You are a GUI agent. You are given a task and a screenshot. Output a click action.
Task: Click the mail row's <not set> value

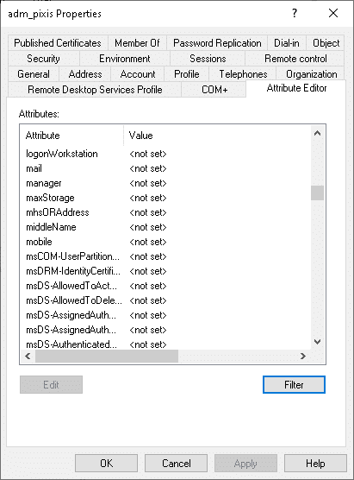tap(148, 168)
